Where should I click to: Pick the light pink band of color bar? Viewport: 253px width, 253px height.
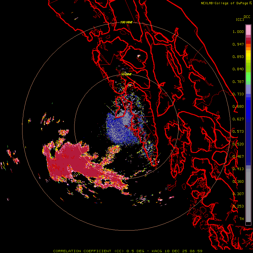point(248,30)
